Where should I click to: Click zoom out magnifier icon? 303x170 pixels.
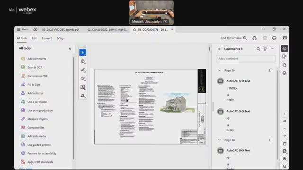(x=285, y=166)
